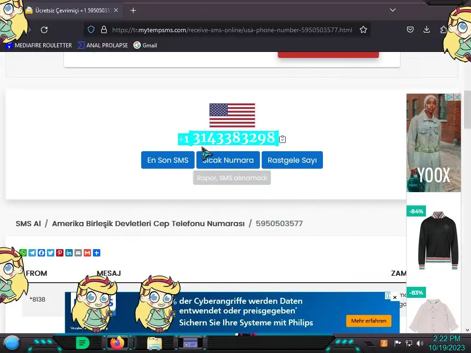Open the green notes app in taskbar

pyautogui.click(x=83, y=343)
